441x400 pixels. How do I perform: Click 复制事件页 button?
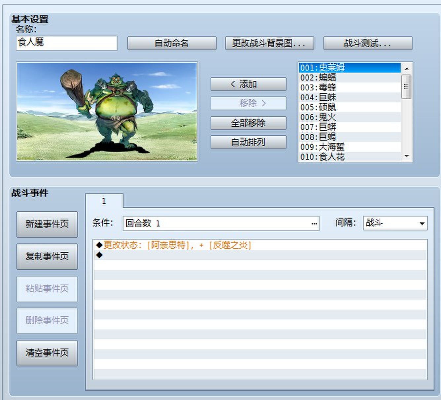tap(47, 256)
